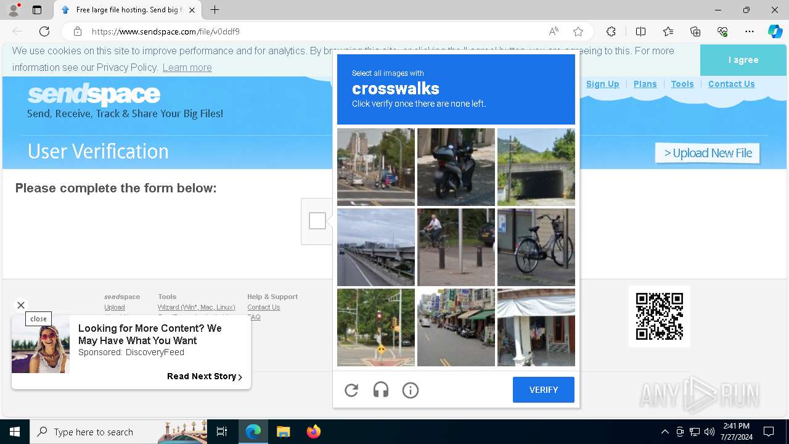Image resolution: width=789 pixels, height=444 pixels.
Task: Select the white awning house captcha tile
Action: (x=536, y=327)
